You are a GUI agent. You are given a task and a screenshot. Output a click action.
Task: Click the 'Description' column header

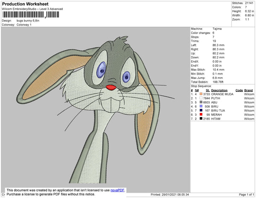219,90
